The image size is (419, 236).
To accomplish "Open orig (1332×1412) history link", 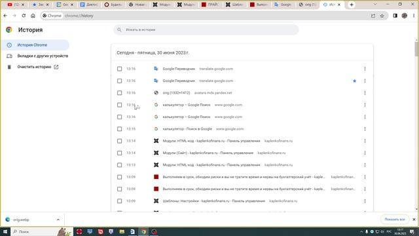I will [176, 93].
